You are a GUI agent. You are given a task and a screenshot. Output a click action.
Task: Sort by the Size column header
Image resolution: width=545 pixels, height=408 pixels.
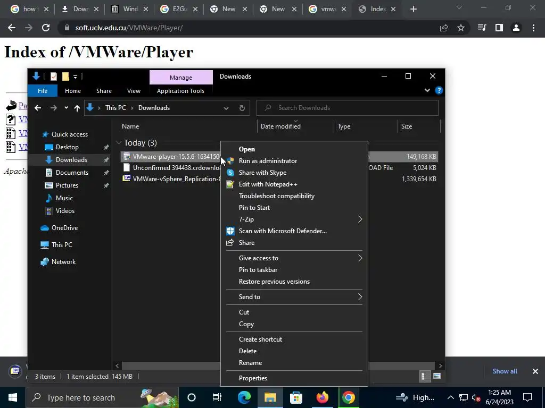(x=407, y=126)
